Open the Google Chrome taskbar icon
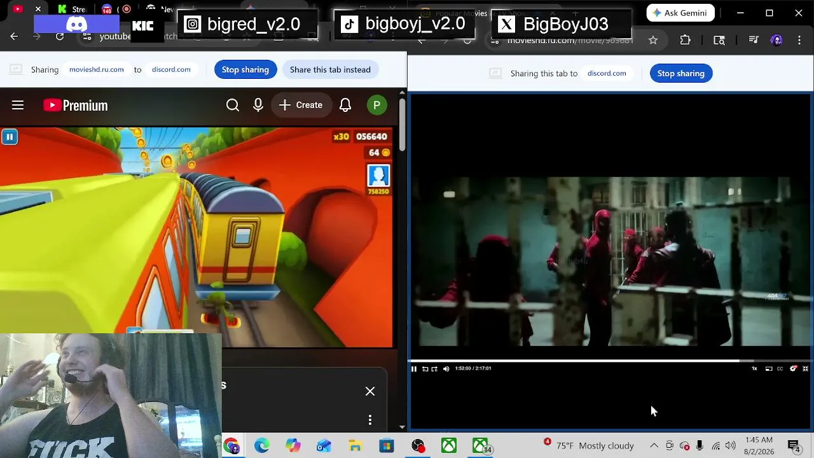 [231, 446]
